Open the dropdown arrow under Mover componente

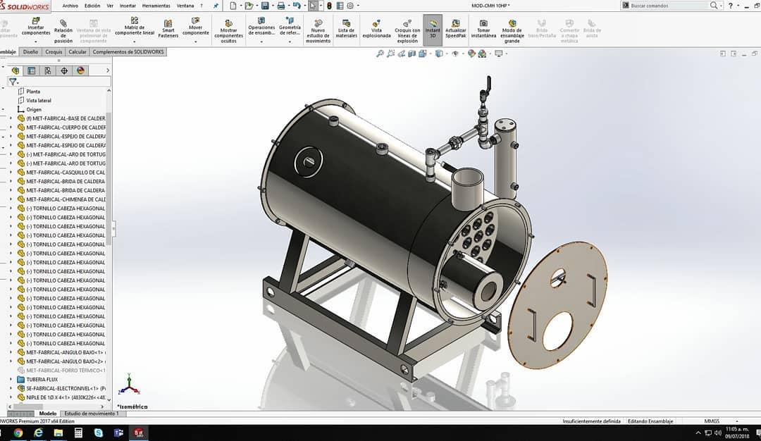[196, 42]
